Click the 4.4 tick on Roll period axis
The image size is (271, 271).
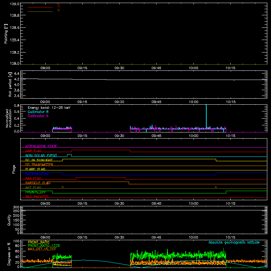coord(17,74)
